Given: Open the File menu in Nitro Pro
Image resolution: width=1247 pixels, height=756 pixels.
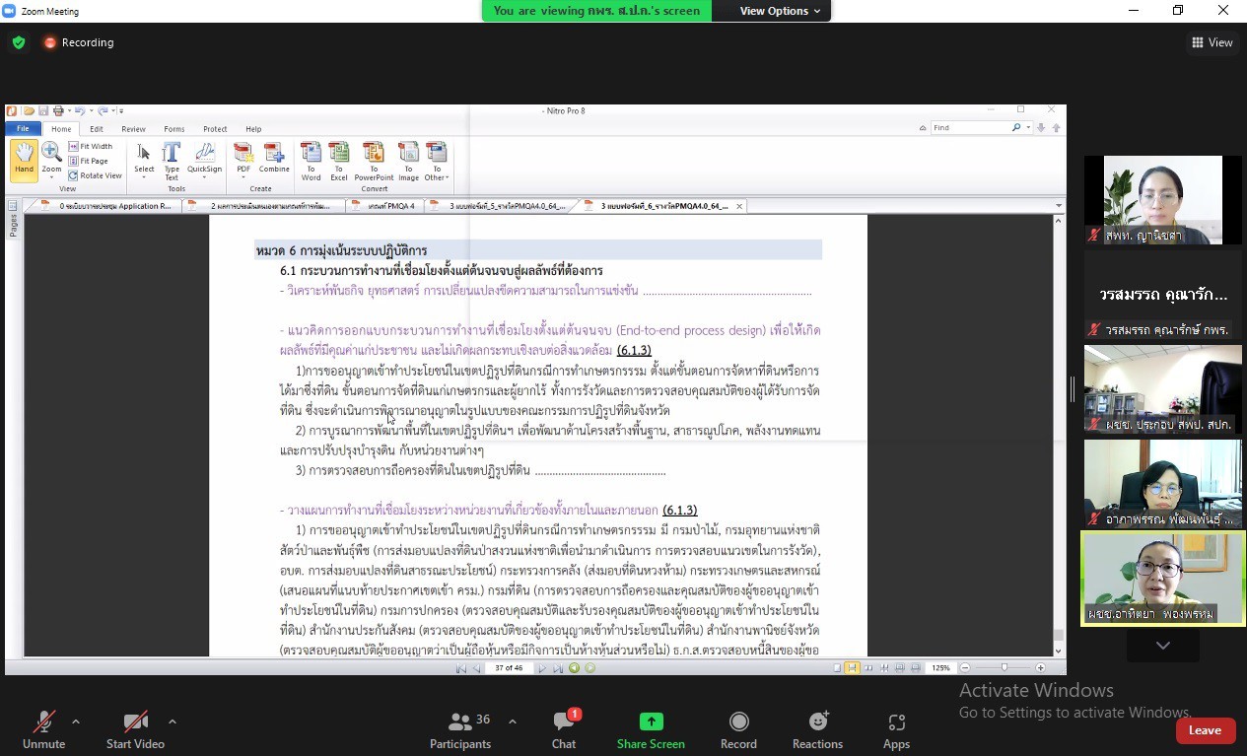Looking at the screenshot, I should [23, 129].
